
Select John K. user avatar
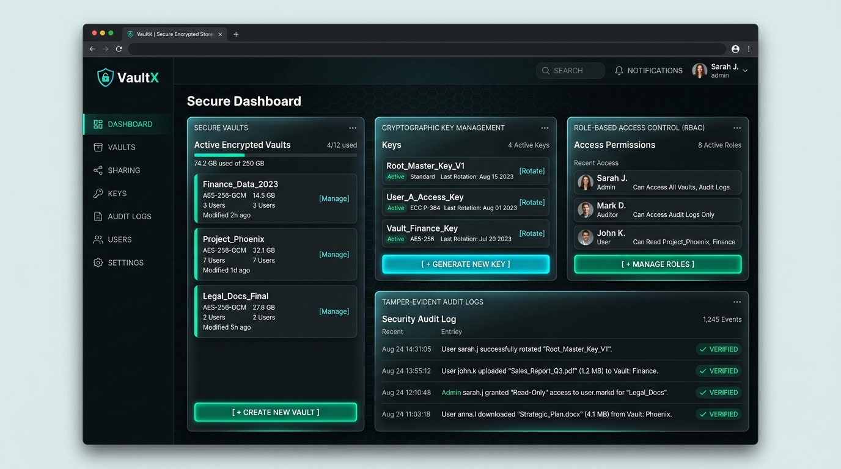(x=586, y=238)
